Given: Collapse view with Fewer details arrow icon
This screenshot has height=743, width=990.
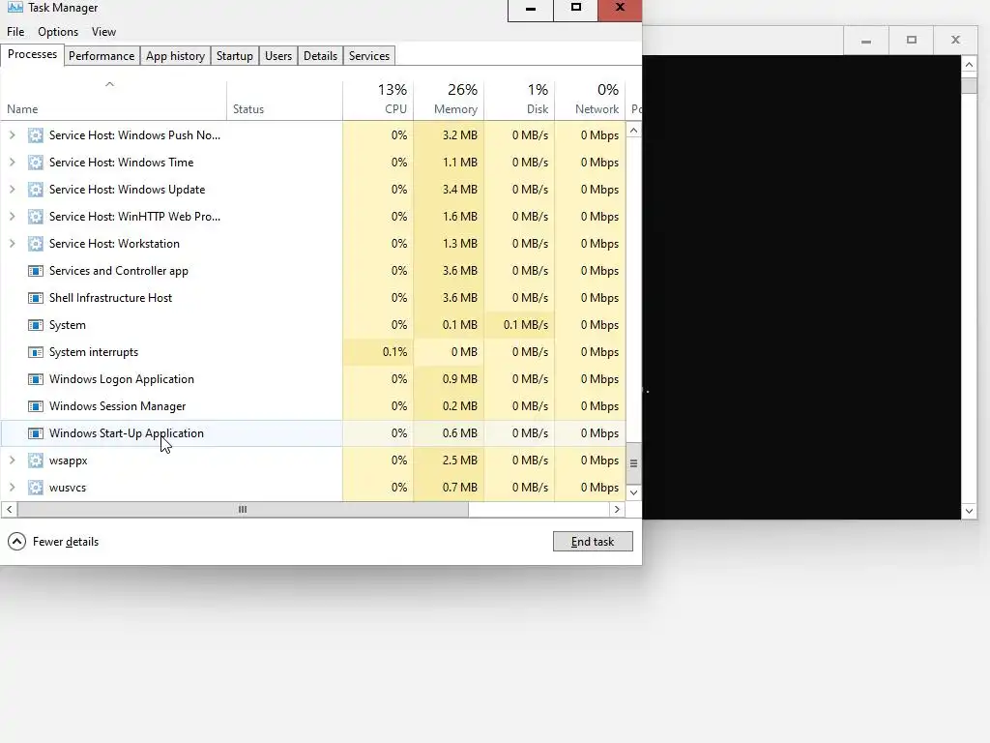Looking at the screenshot, I should pos(17,542).
